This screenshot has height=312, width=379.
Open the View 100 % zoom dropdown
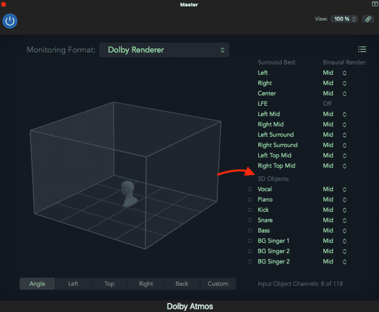[344, 19]
